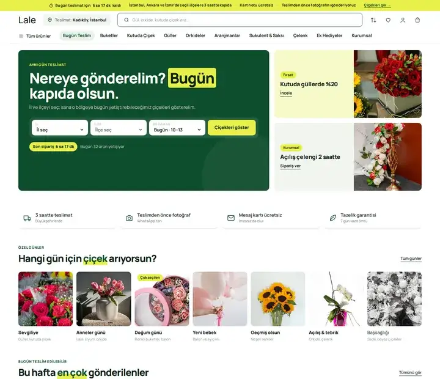Click the search magnifier icon
440x379 pixels.
click(127, 20)
